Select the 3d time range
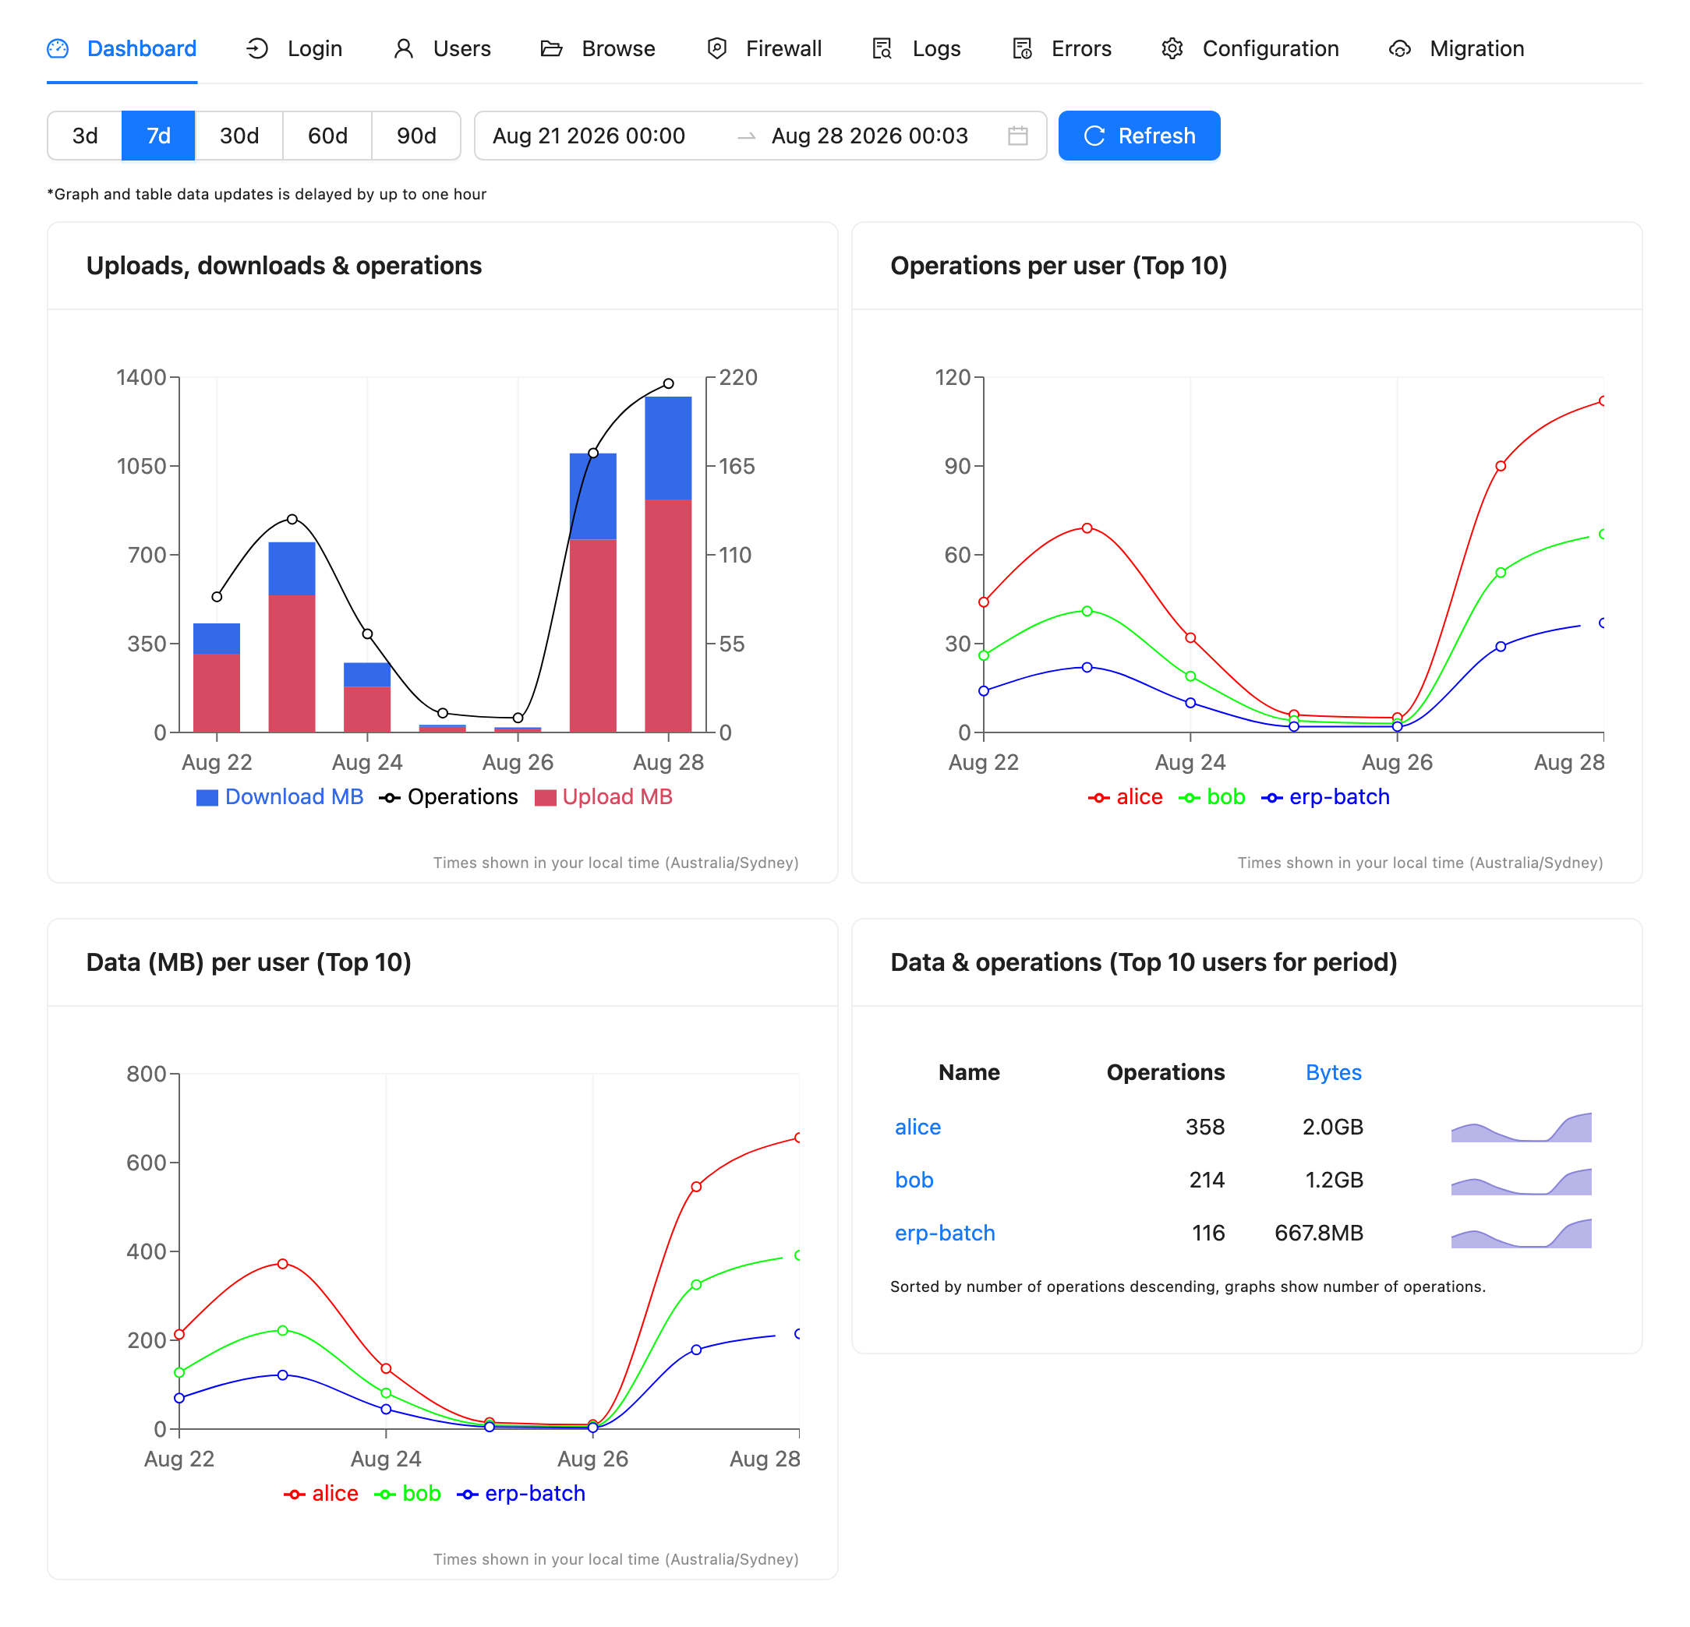 [x=84, y=136]
